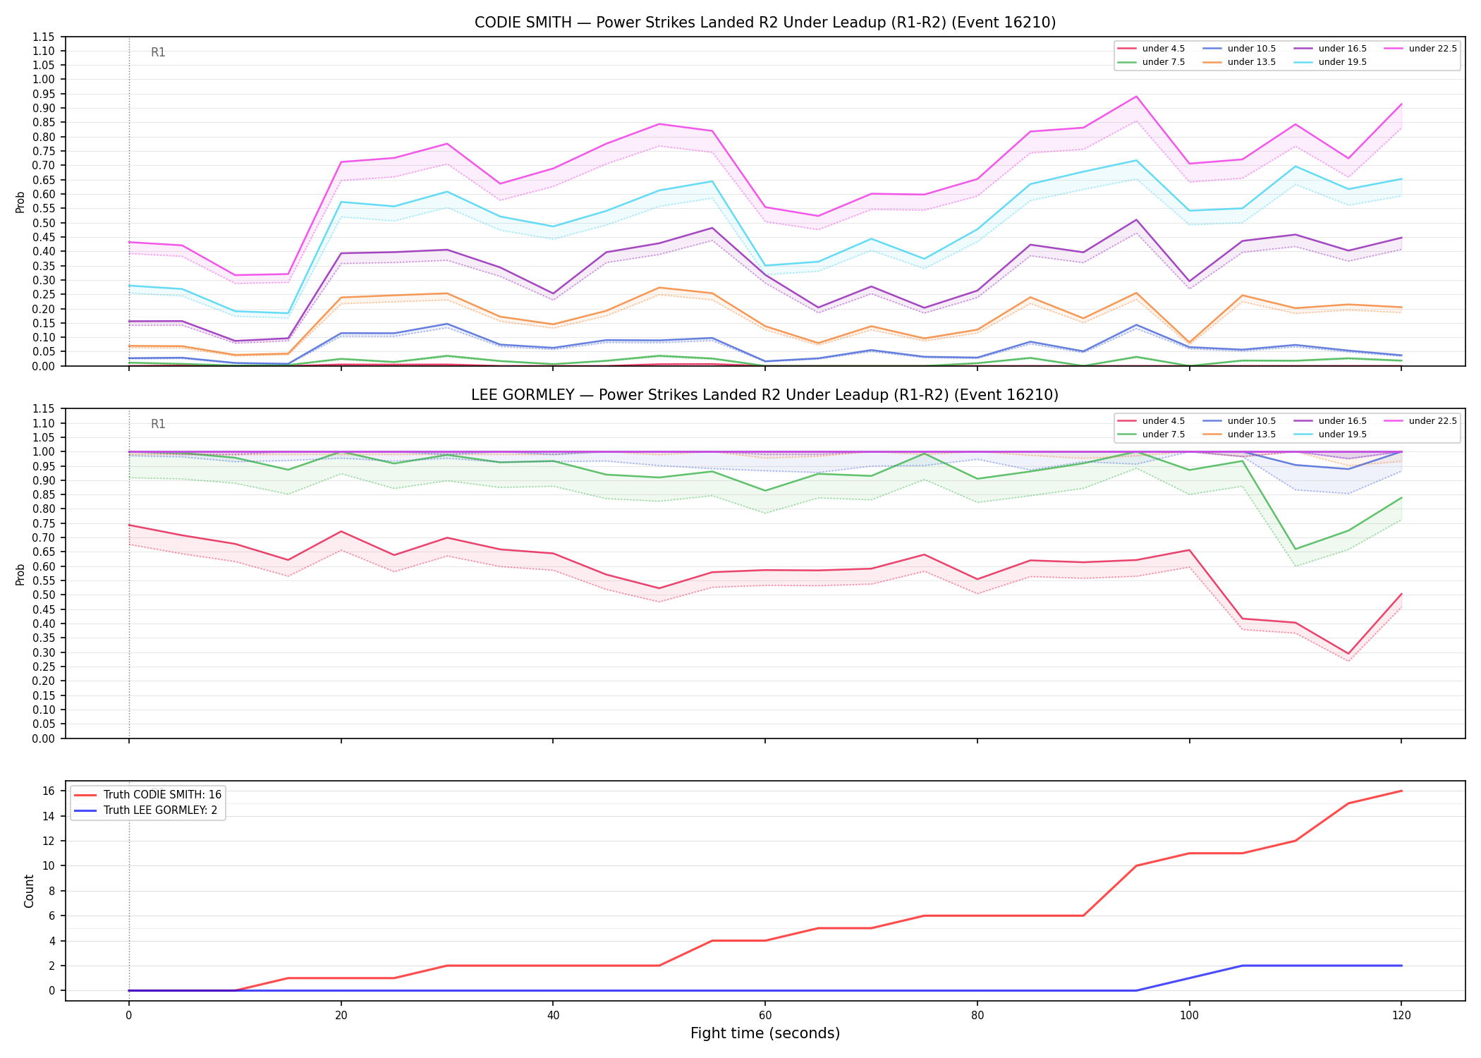Screen dimensions: 1481x1058
Task: Click magenta 'under 22.5' line swatch, Codie Smith legend
Action: click(x=1394, y=49)
